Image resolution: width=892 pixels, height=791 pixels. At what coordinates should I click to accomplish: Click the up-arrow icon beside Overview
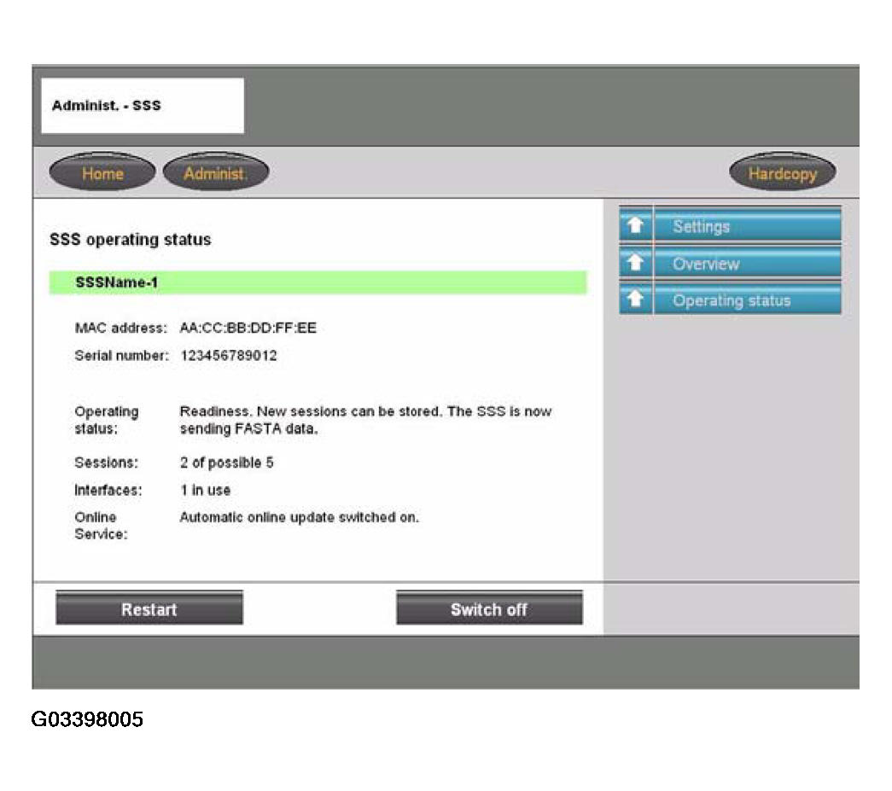[635, 264]
